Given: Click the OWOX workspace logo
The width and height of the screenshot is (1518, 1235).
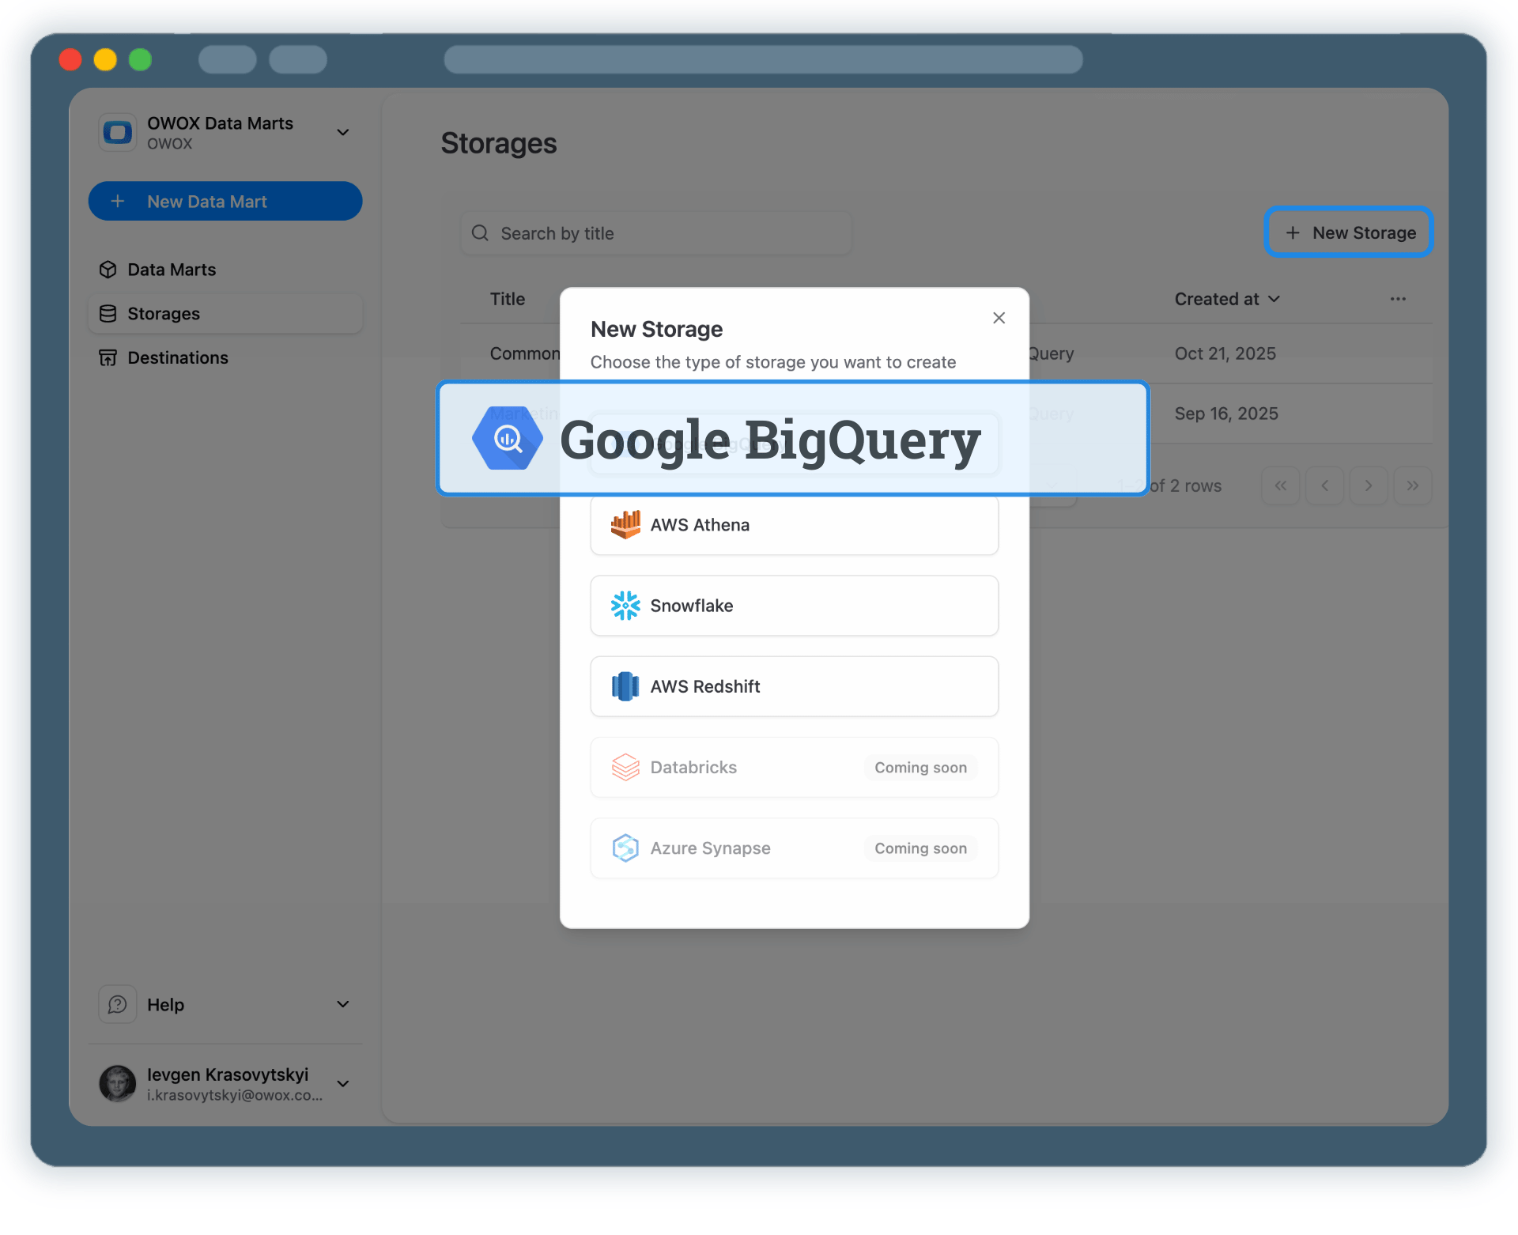Looking at the screenshot, I should (x=117, y=131).
